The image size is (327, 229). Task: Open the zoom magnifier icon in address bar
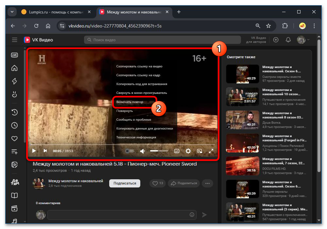click(x=258, y=26)
